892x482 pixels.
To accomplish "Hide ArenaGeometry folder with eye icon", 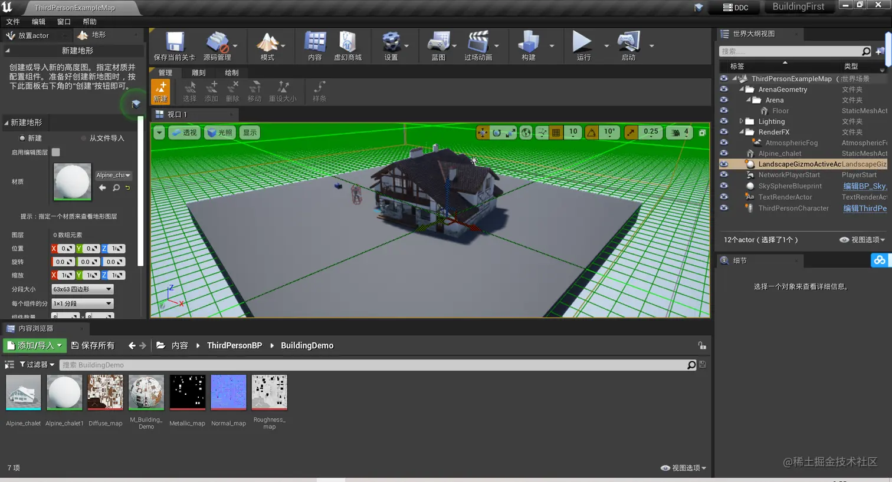I will click(724, 89).
